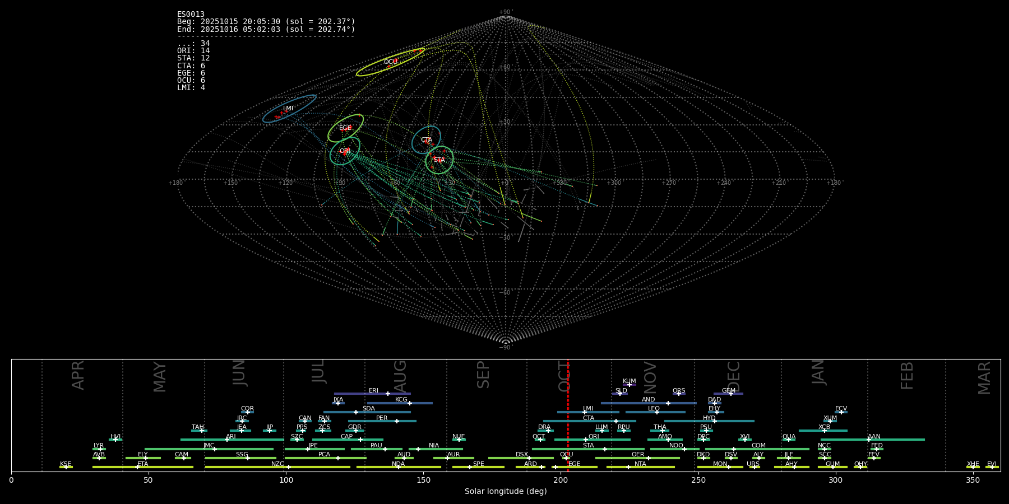Click the ES0013 station header text
This screenshot has height=504, width=1009.
click(x=191, y=15)
